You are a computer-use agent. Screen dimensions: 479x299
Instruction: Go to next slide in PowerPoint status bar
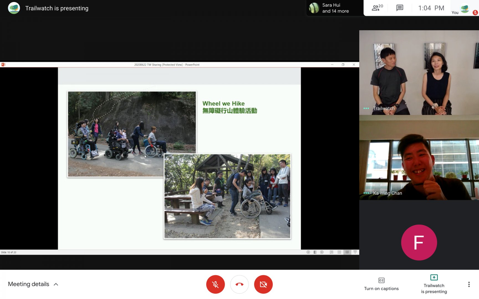pos(322,252)
